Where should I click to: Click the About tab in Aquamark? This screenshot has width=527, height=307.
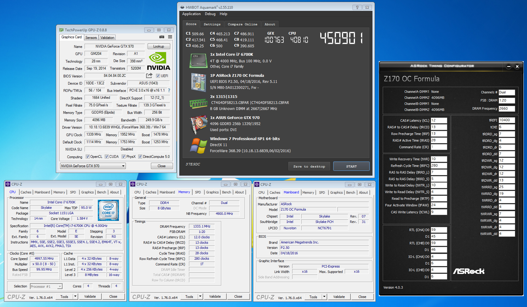[x=270, y=24]
